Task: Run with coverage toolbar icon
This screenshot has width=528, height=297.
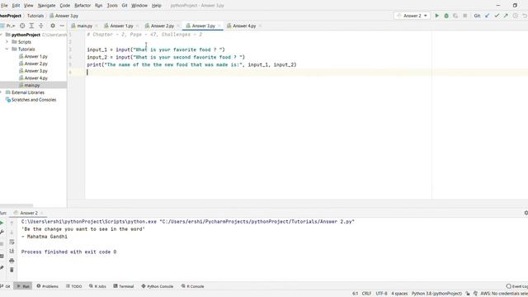Action: pyautogui.click(x=455, y=16)
